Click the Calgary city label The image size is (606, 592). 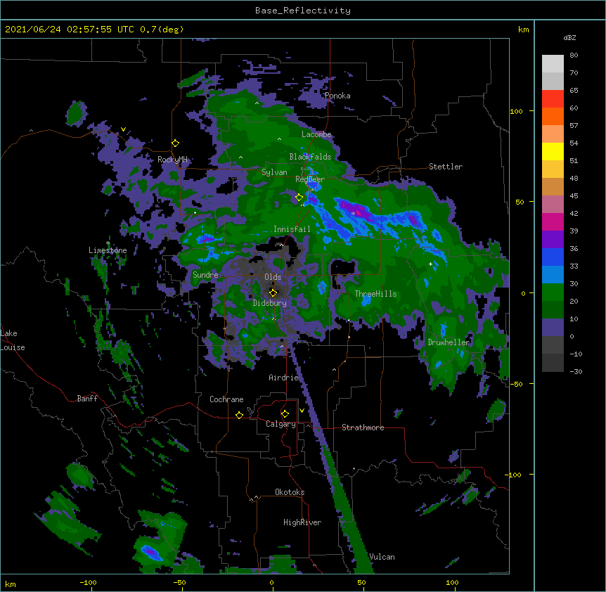281,424
